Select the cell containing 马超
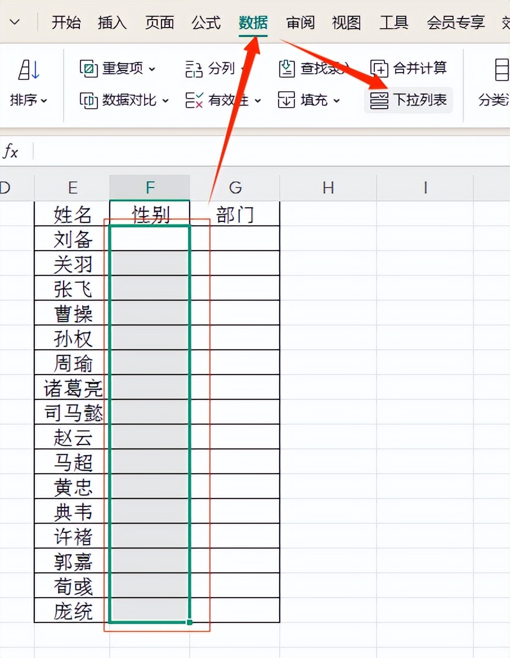The image size is (510, 658). pyautogui.click(x=72, y=461)
